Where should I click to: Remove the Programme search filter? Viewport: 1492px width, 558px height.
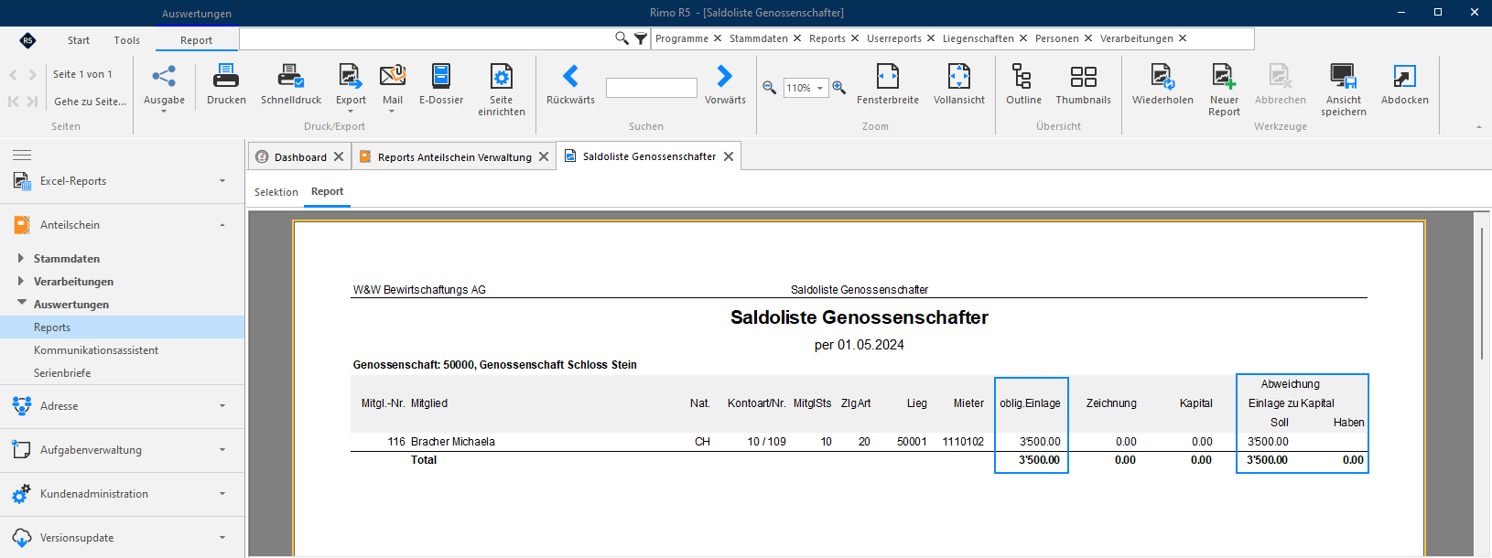tap(718, 38)
